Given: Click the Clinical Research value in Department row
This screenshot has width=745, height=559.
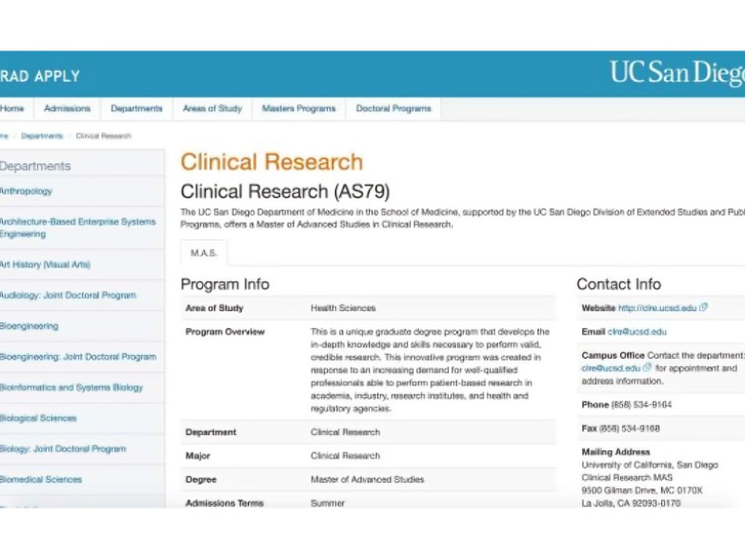Looking at the screenshot, I should click(x=345, y=432).
